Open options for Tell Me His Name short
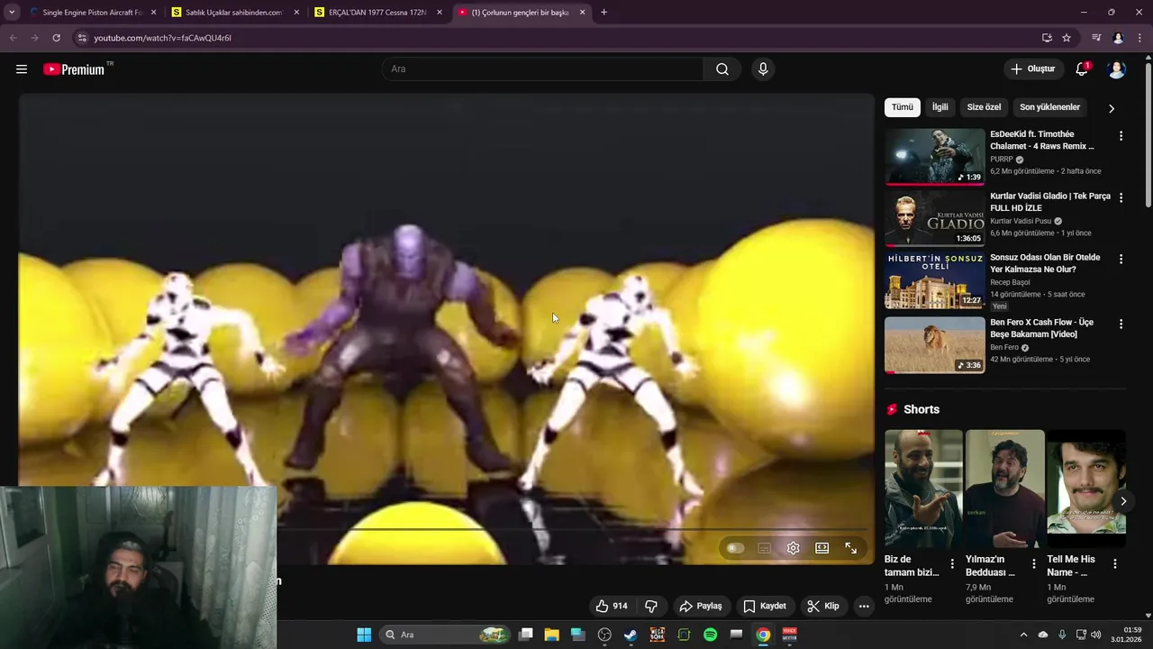 (x=1115, y=563)
